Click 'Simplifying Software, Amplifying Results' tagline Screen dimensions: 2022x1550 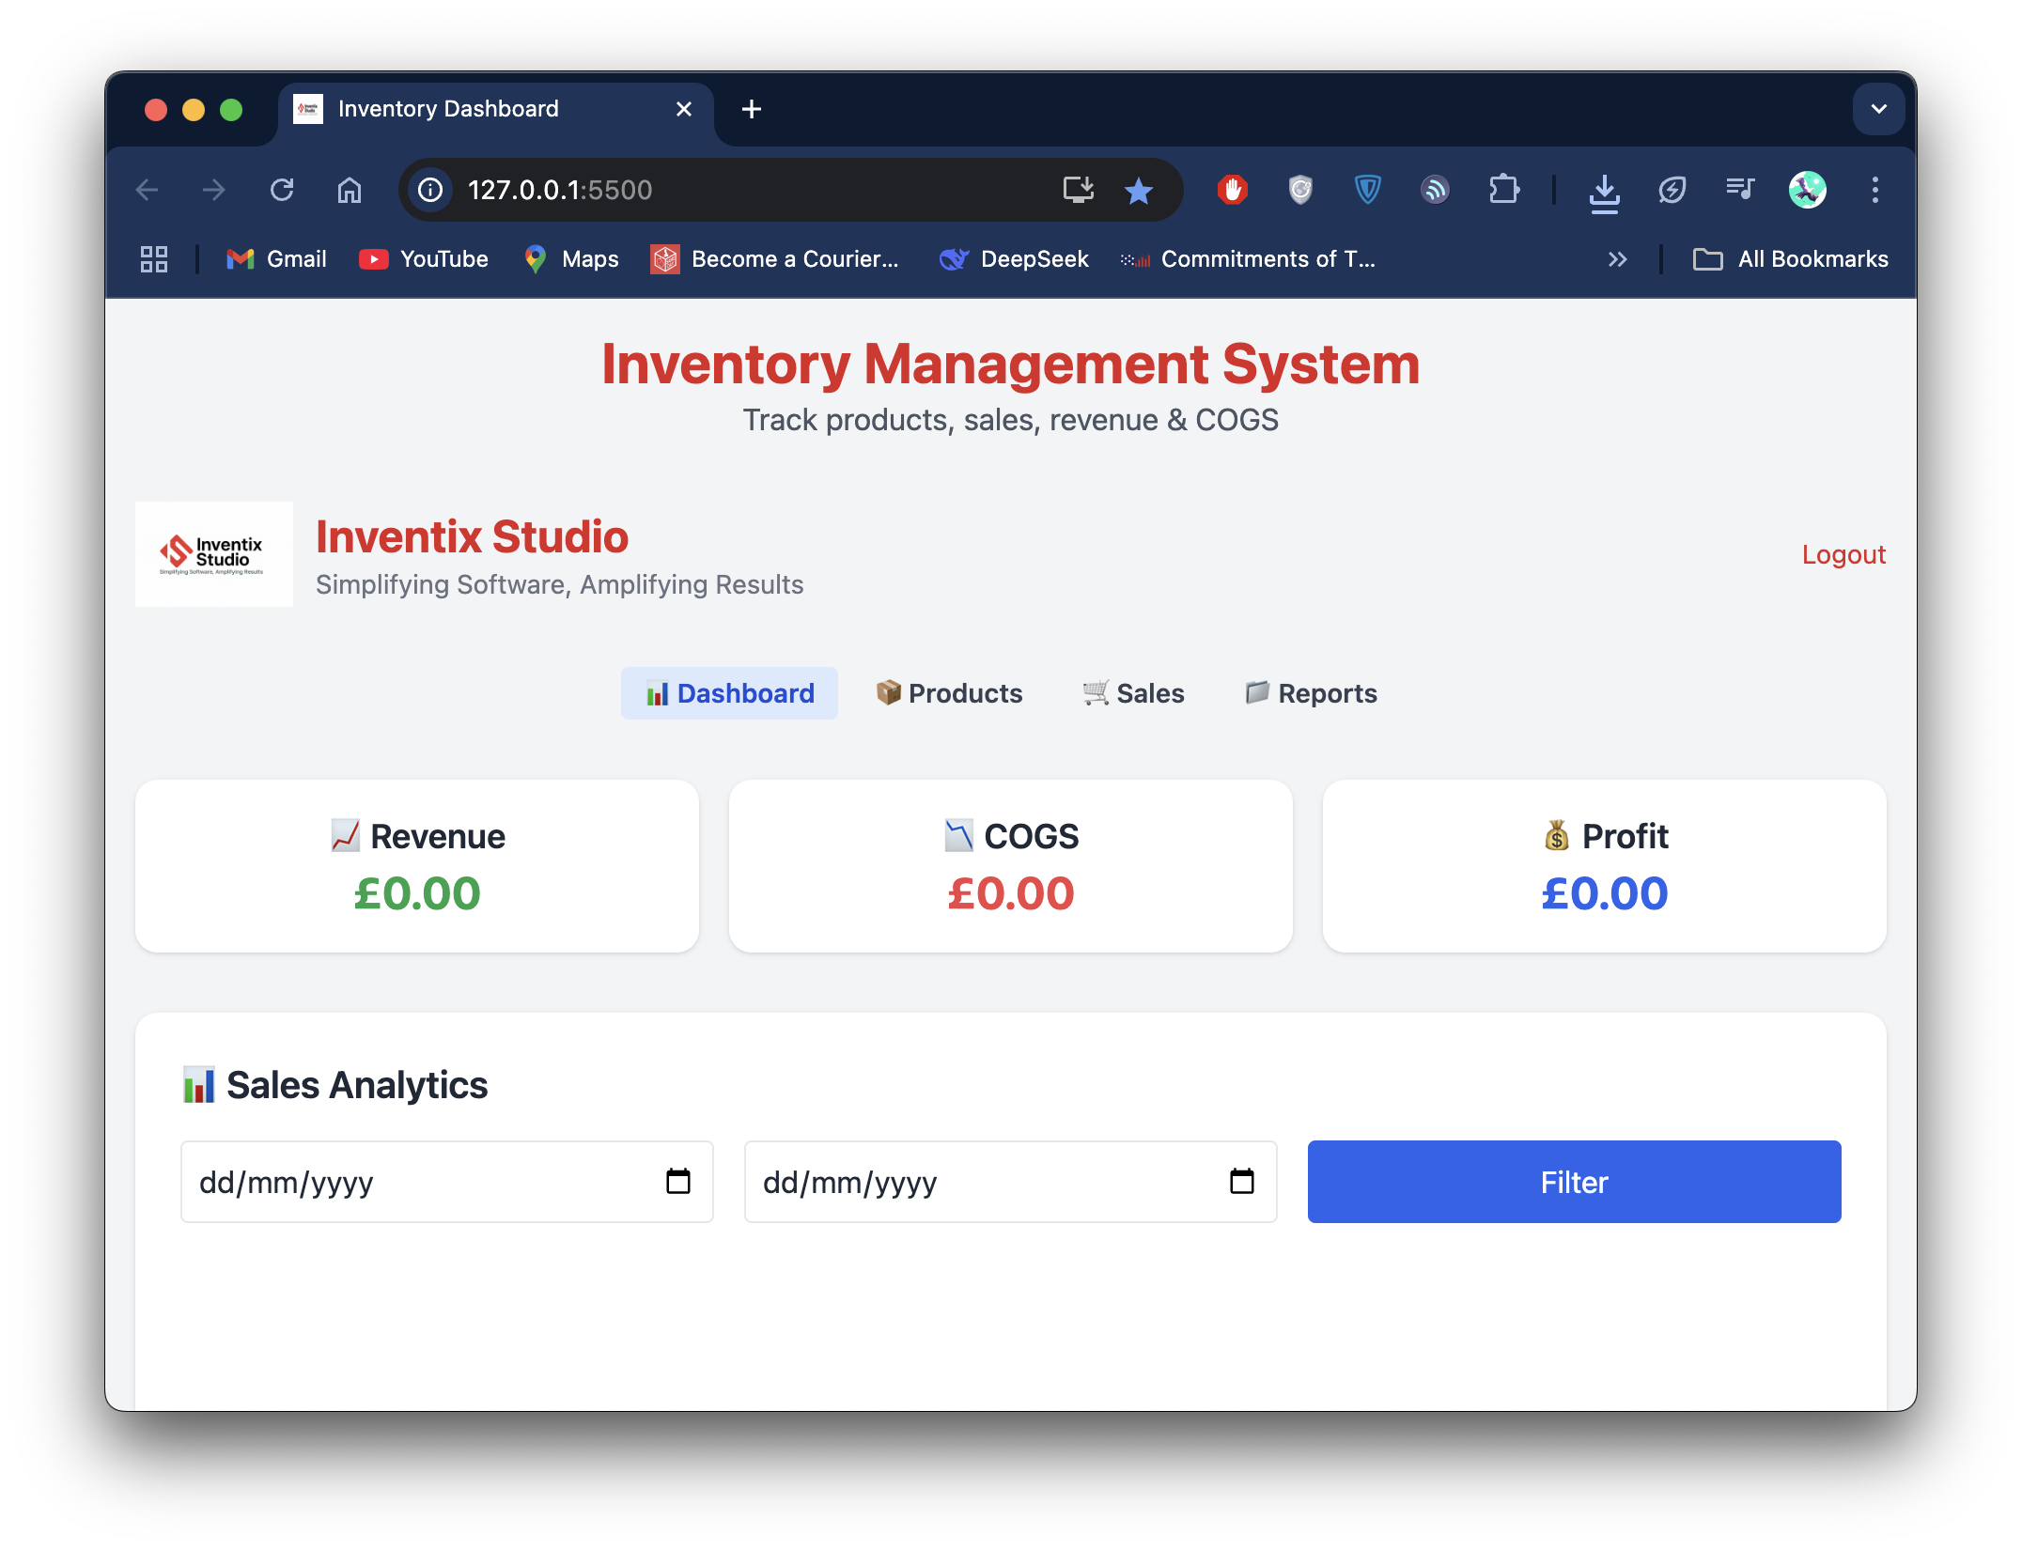[x=560, y=585]
